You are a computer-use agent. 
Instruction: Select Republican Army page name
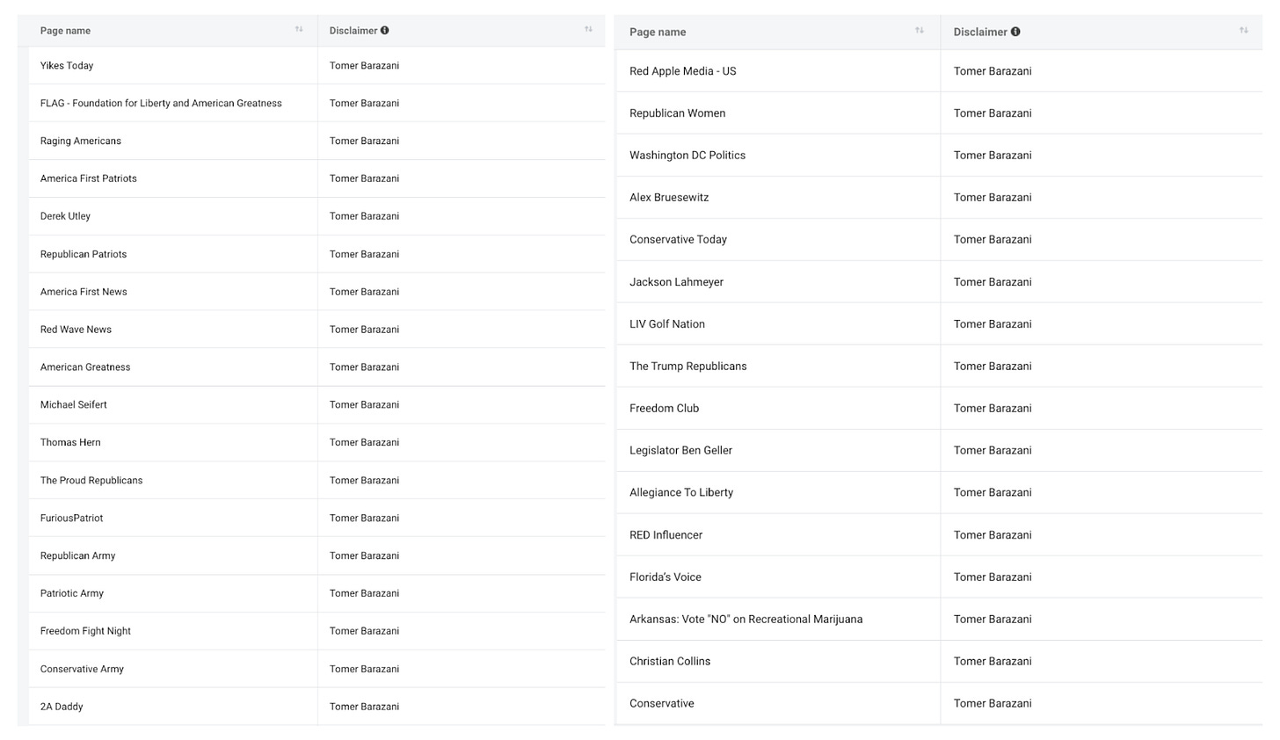(77, 555)
